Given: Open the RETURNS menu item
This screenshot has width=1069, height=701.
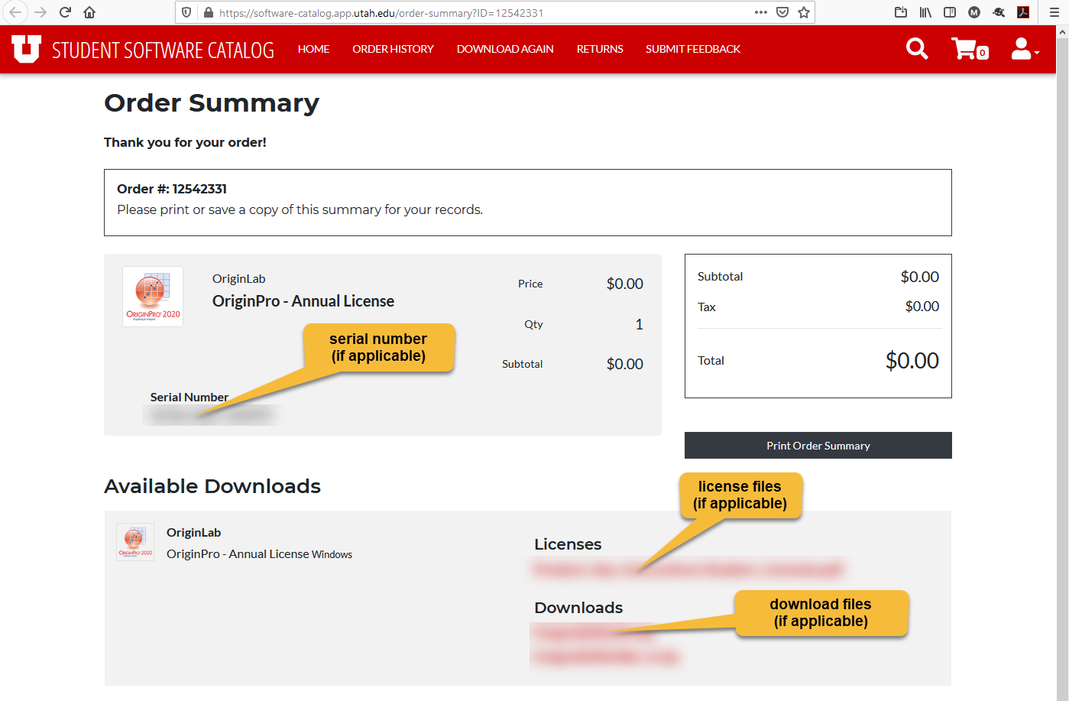Looking at the screenshot, I should pos(600,49).
